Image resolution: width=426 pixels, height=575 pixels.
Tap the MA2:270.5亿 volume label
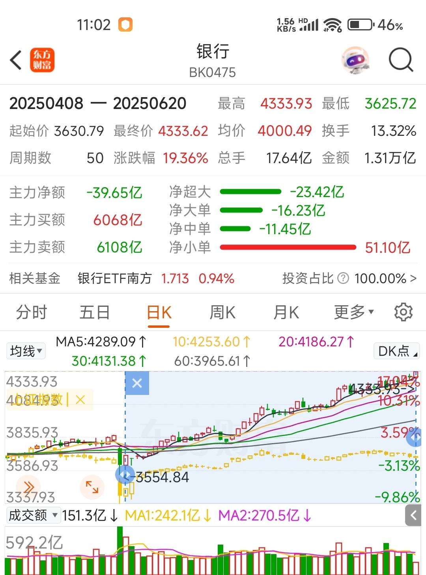coord(265,515)
